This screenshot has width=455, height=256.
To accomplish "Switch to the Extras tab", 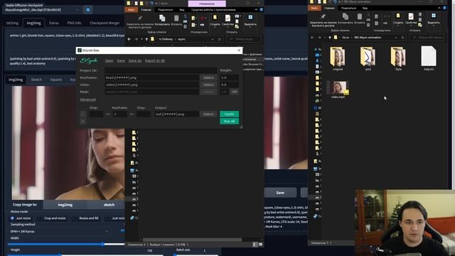I will pyautogui.click(x=54, y=23).
